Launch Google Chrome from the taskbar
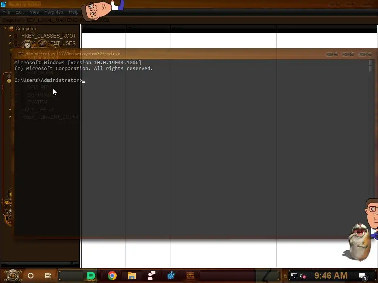This screenshot has height=283, width=378. point(112,276)
